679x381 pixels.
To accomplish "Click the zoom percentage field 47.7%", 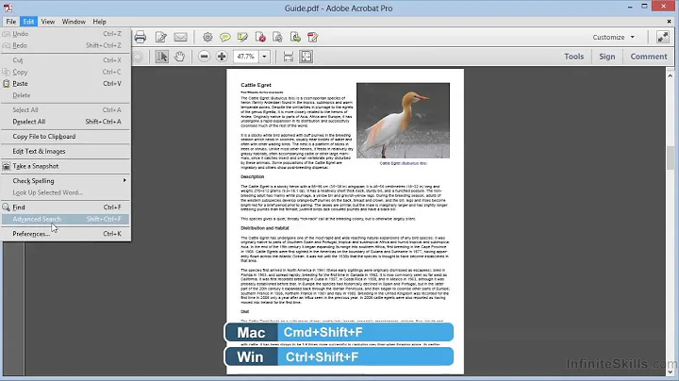I will [246, 57].
